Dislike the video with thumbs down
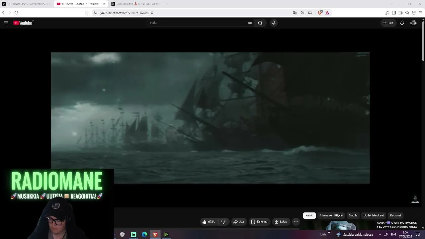 [223, 222]
